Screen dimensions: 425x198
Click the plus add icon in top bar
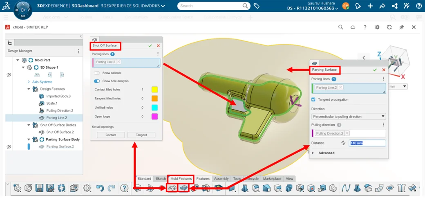[x=370, y=6]
